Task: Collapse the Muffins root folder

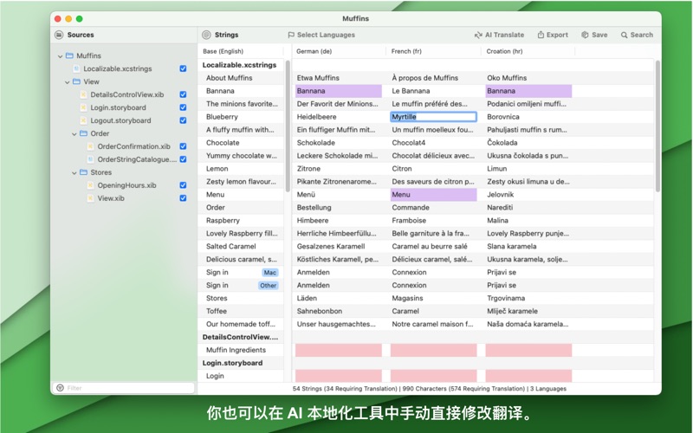Action: click(x=60, y=56)
